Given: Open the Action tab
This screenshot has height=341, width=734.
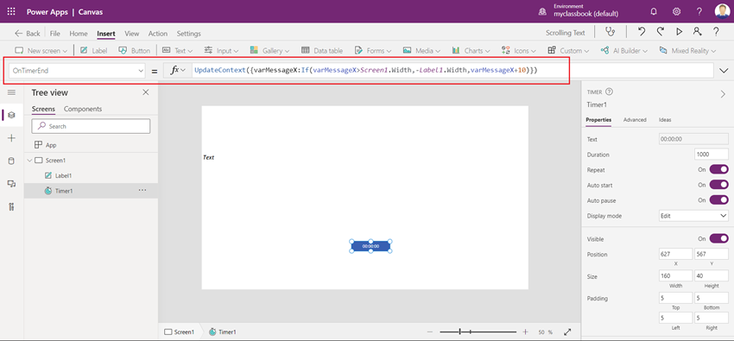Looking at the screenshot, I should 158,34.
